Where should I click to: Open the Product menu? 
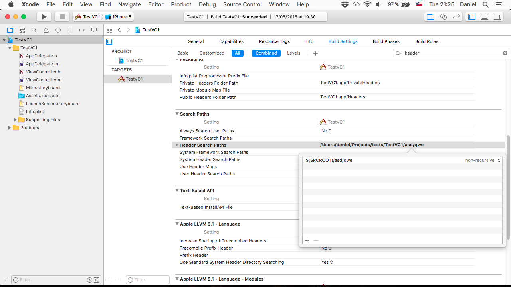coord(181,4)
